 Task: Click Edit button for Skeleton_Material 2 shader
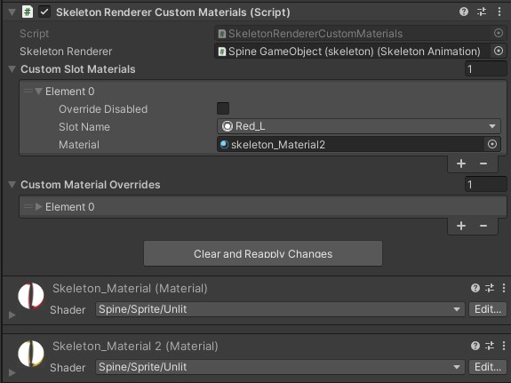tap(488, 367)
